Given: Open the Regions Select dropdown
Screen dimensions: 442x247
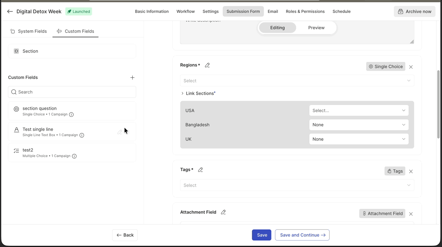Looking at the screenshot, I should [x=297, y=81].
